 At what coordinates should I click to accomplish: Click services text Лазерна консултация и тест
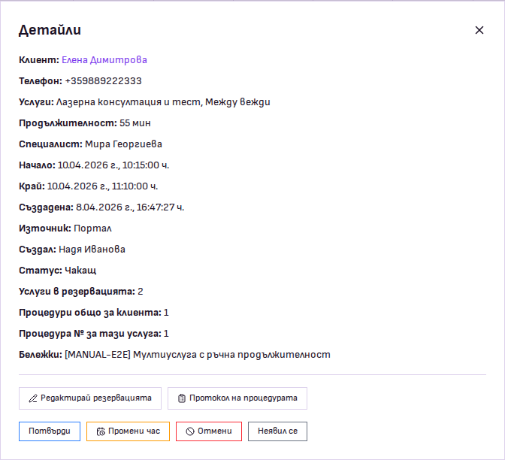[129, 102]
